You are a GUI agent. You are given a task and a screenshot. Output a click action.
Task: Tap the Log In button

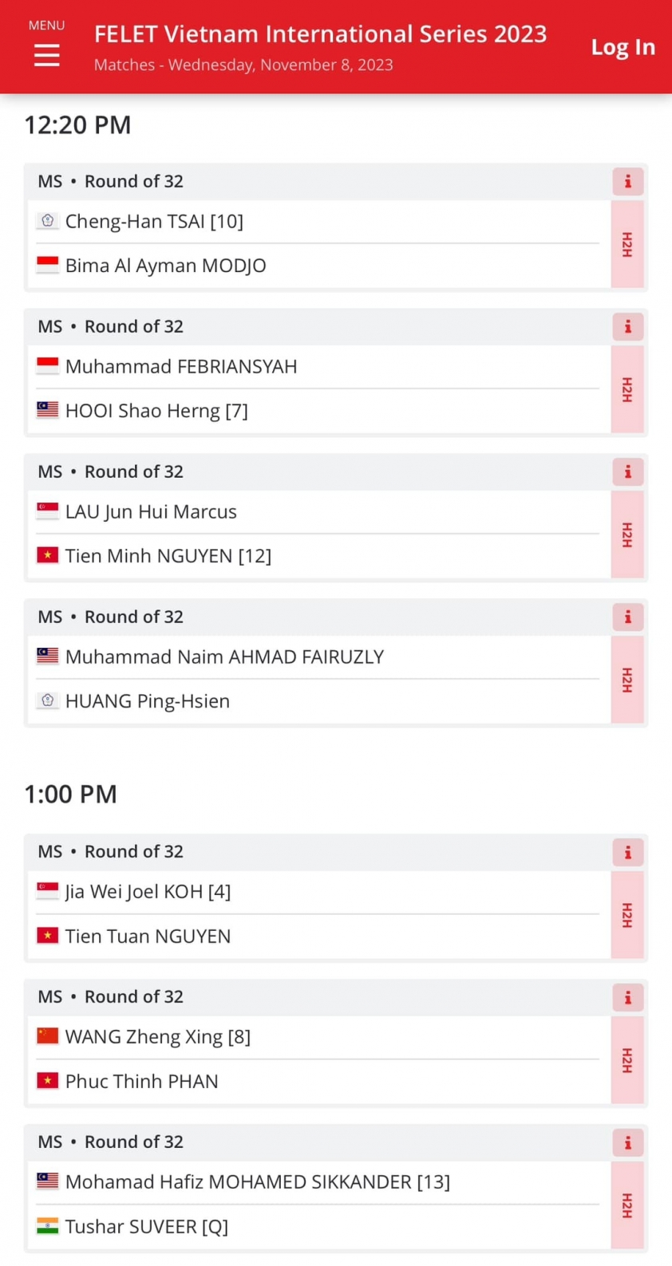[x=623, y=48]
